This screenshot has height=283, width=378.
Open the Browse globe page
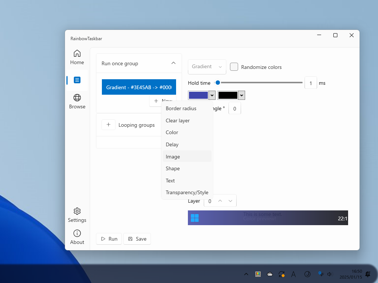pyautogui.click(x=77, y=102)
